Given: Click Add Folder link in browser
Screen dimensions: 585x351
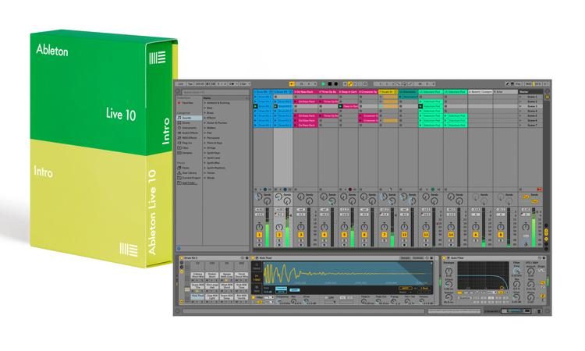Looking at the screenshot, I should [x=189, y=183].
